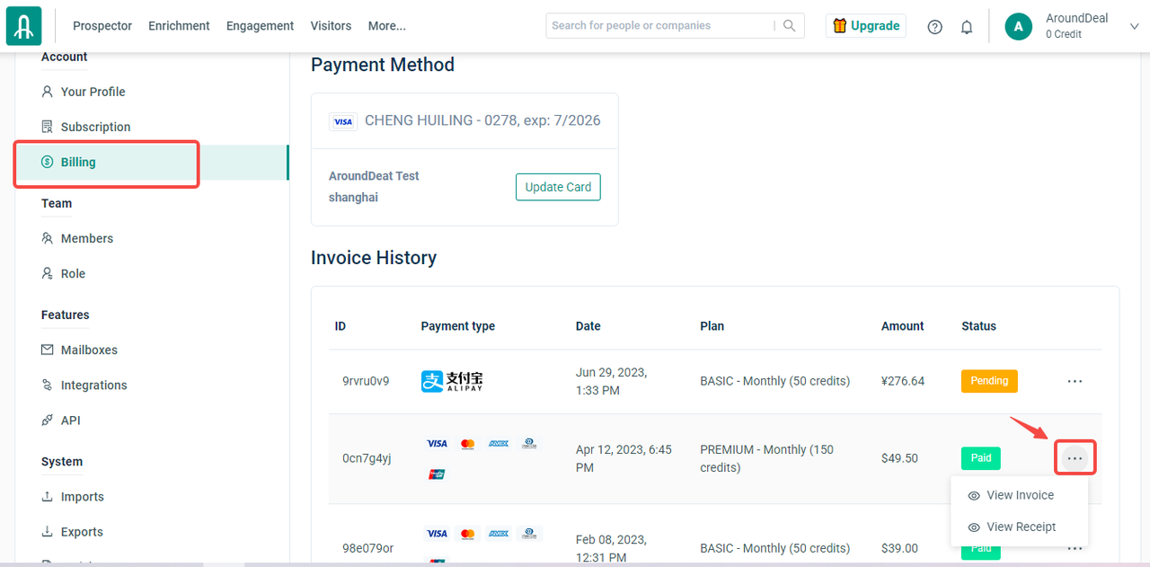Viewport: 1150px width, 567px height.
Task: Go to the Prospector tab
Action: click(102, 26)
